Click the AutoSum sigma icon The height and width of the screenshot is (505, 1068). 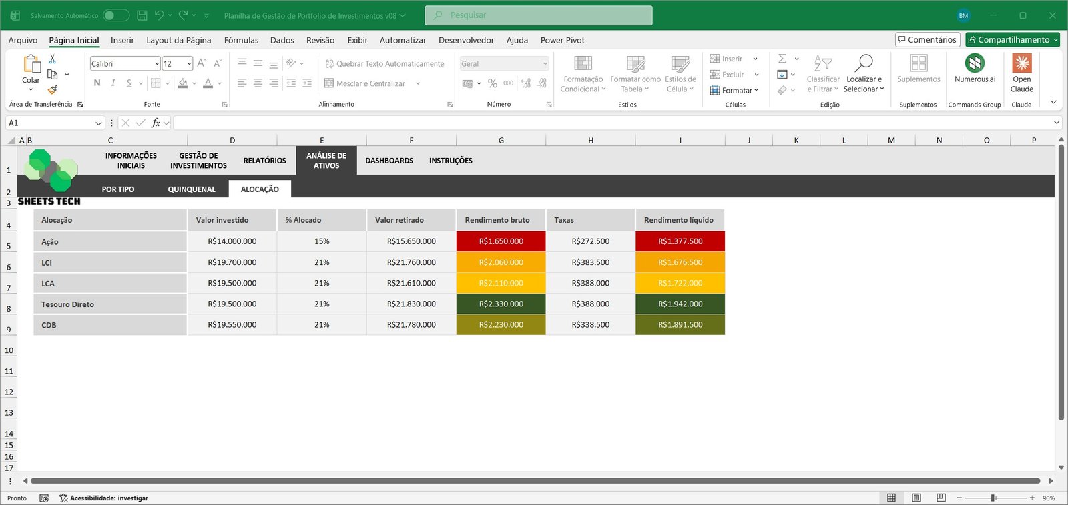pos(782,59)
